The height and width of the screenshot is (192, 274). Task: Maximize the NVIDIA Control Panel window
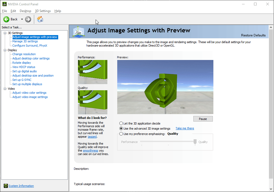[255, 4]
